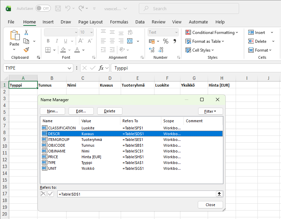
Task: Open Fill Color picker arrow
Action: coord(70,50)
